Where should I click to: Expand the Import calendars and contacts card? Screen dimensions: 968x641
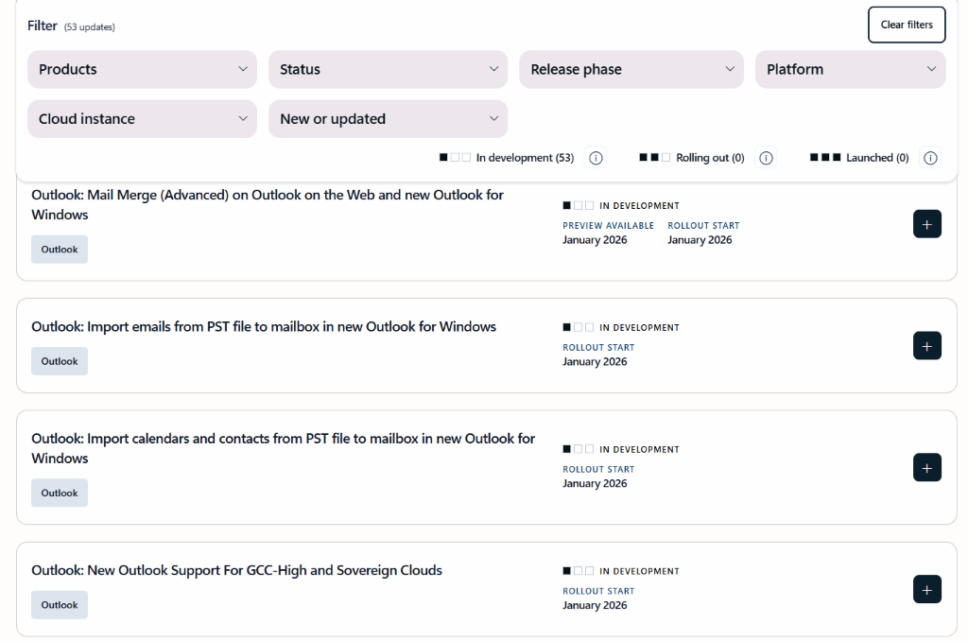(926, 467)
